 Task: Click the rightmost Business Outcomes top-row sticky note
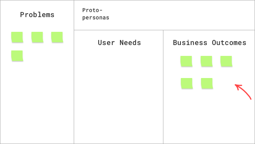pos(226,61)
